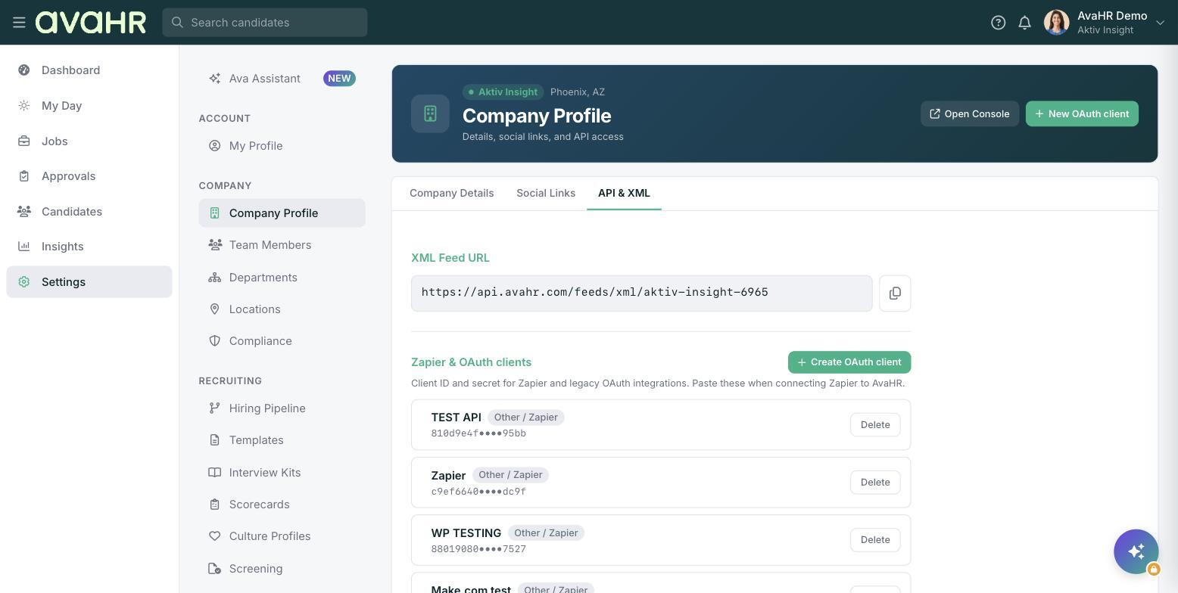The image size is (1178, 593).
Task: Click the Culture Profiles heart icon
Action: click(x=215, y=536)
